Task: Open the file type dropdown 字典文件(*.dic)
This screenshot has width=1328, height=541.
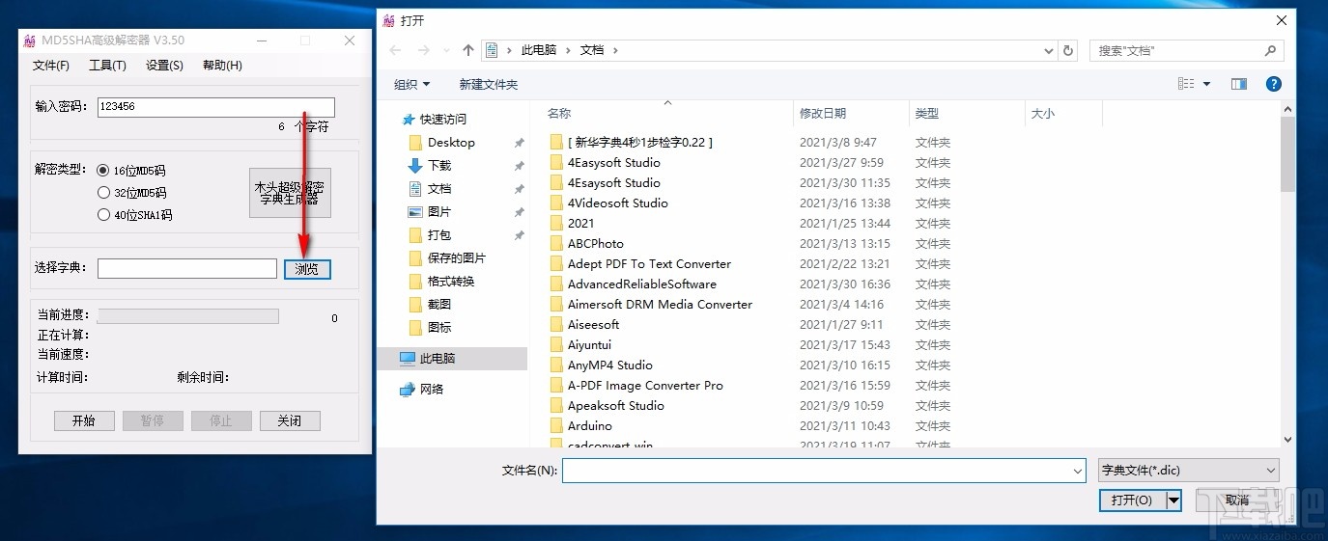Action: 1189,471
